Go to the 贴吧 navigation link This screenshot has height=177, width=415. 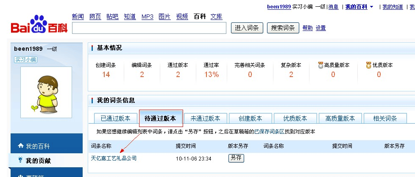coord(112,17)
